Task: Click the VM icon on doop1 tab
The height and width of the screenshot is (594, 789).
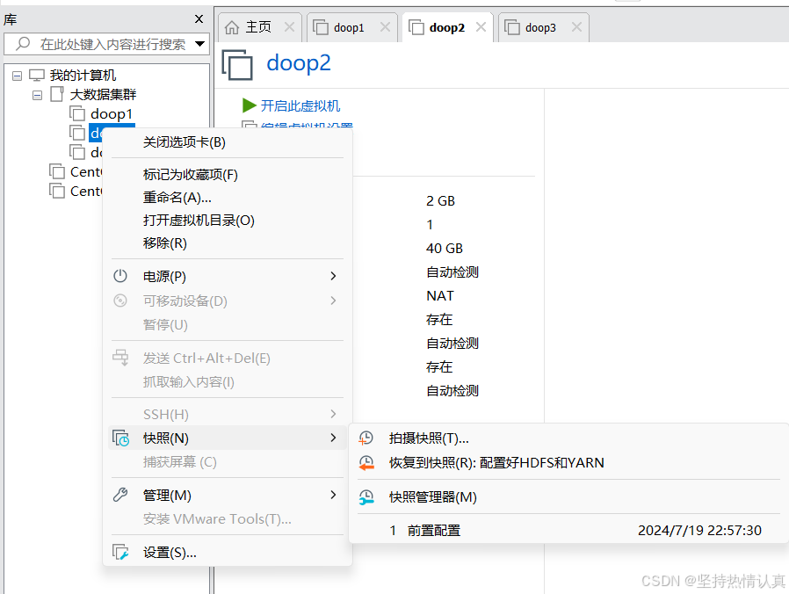Action: (321, 27)
